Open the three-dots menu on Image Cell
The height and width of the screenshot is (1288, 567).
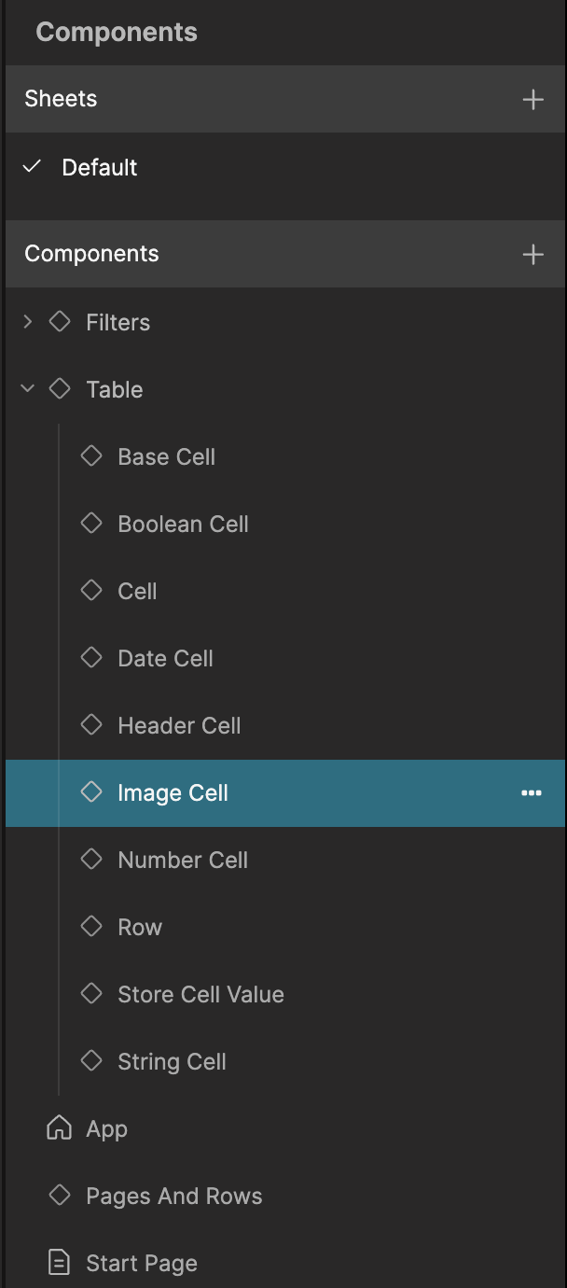[x=532, y=793]
